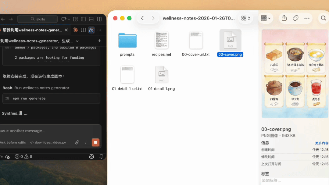Viewport: 329px width, 185px height.
Task: Click the slash command icon
Action: pos(86,142)
